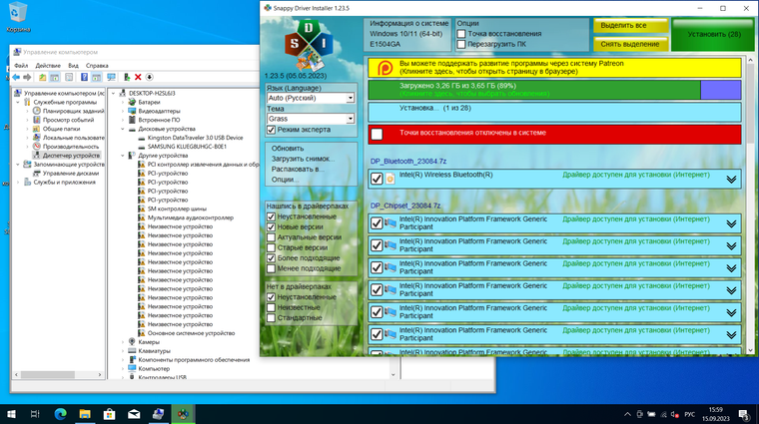The image size is (759, 424).
Task: Click the Up one level folder icon
Action: click(43, 77)
